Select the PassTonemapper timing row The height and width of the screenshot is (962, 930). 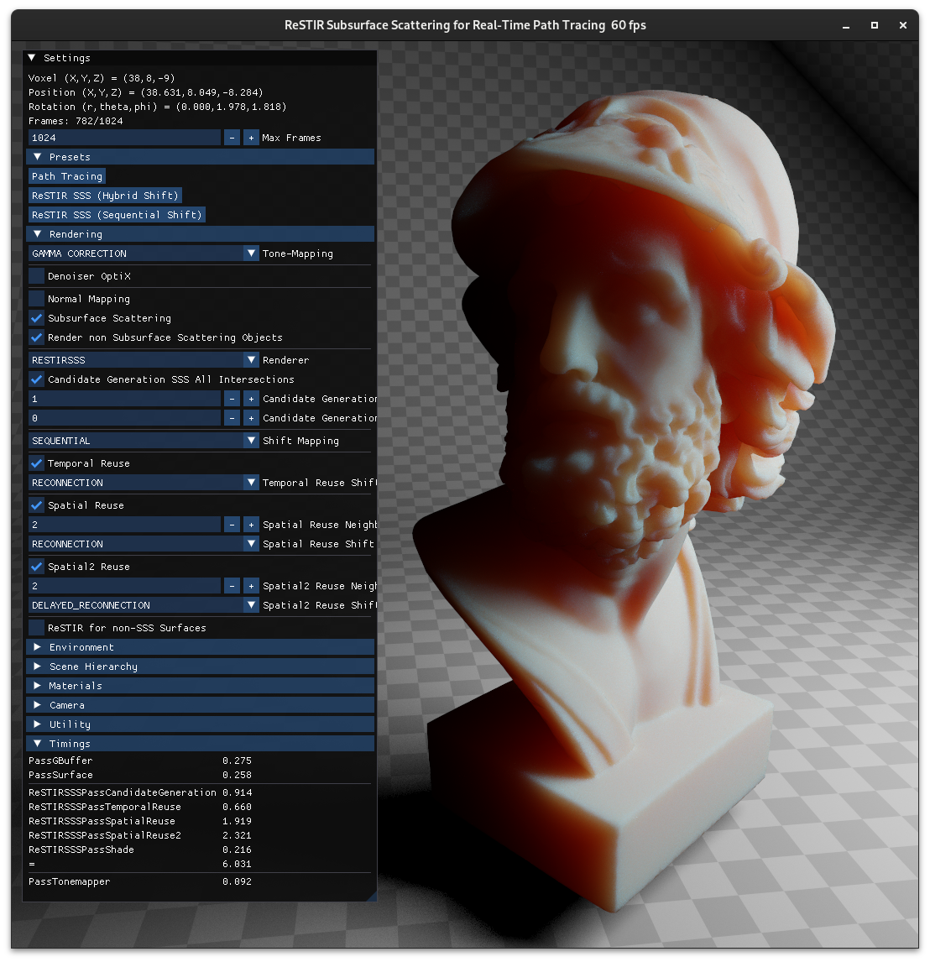(x=140, y=881)
